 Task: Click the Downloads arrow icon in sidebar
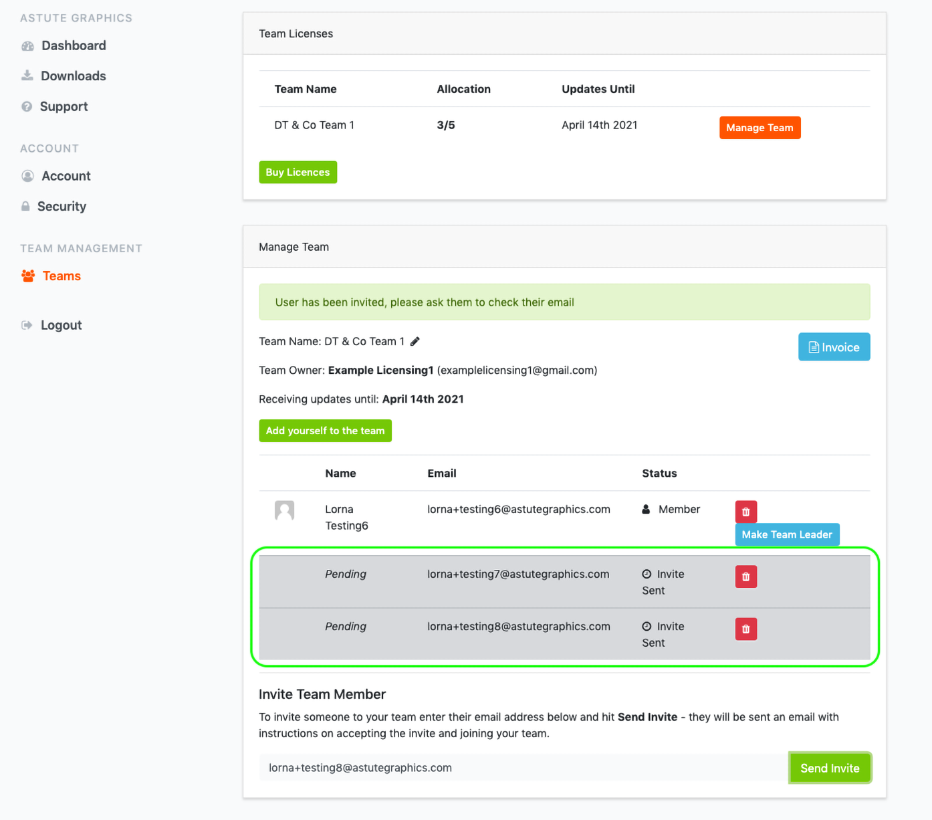(x=27, y=76)
